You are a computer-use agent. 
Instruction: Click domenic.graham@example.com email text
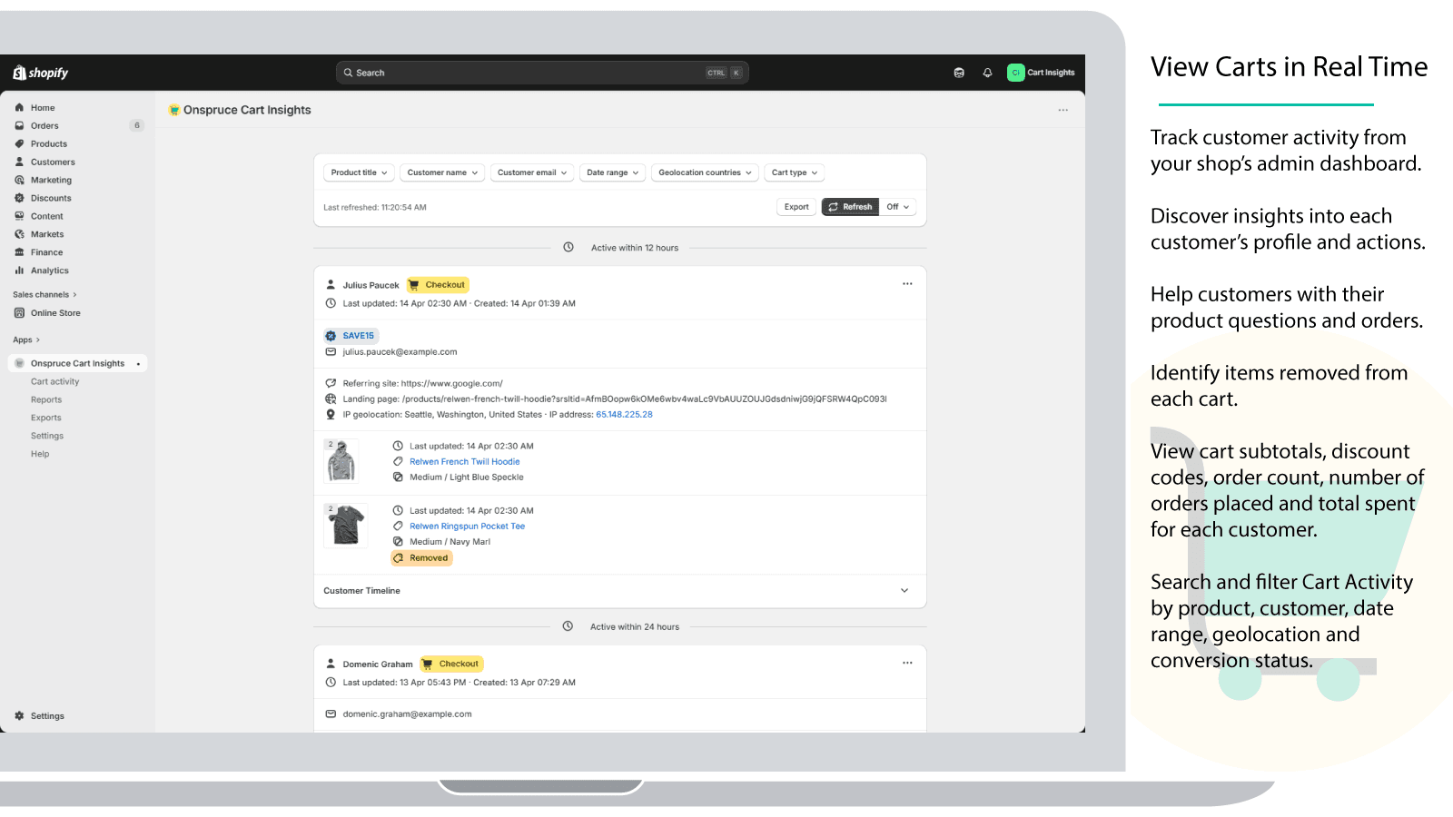pyautogui.click(x=407, y=714)
